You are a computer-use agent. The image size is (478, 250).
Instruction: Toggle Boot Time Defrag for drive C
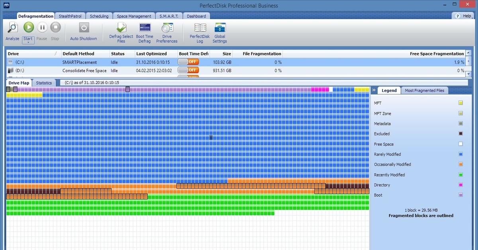(188, 62)
